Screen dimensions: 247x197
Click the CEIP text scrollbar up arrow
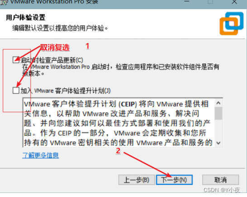(x=218, y=103)
